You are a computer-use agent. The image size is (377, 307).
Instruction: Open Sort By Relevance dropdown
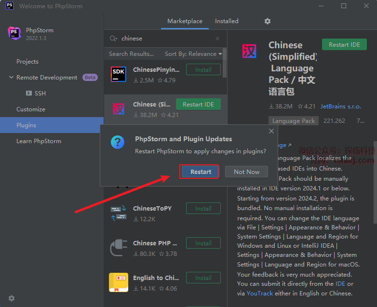tap(193, 54)
